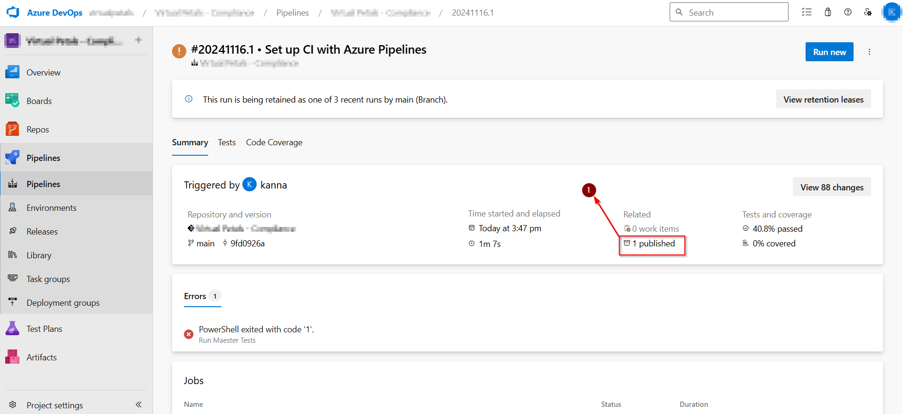
Task: Open the 0% covered link
Action: click(x=774, y=243)
